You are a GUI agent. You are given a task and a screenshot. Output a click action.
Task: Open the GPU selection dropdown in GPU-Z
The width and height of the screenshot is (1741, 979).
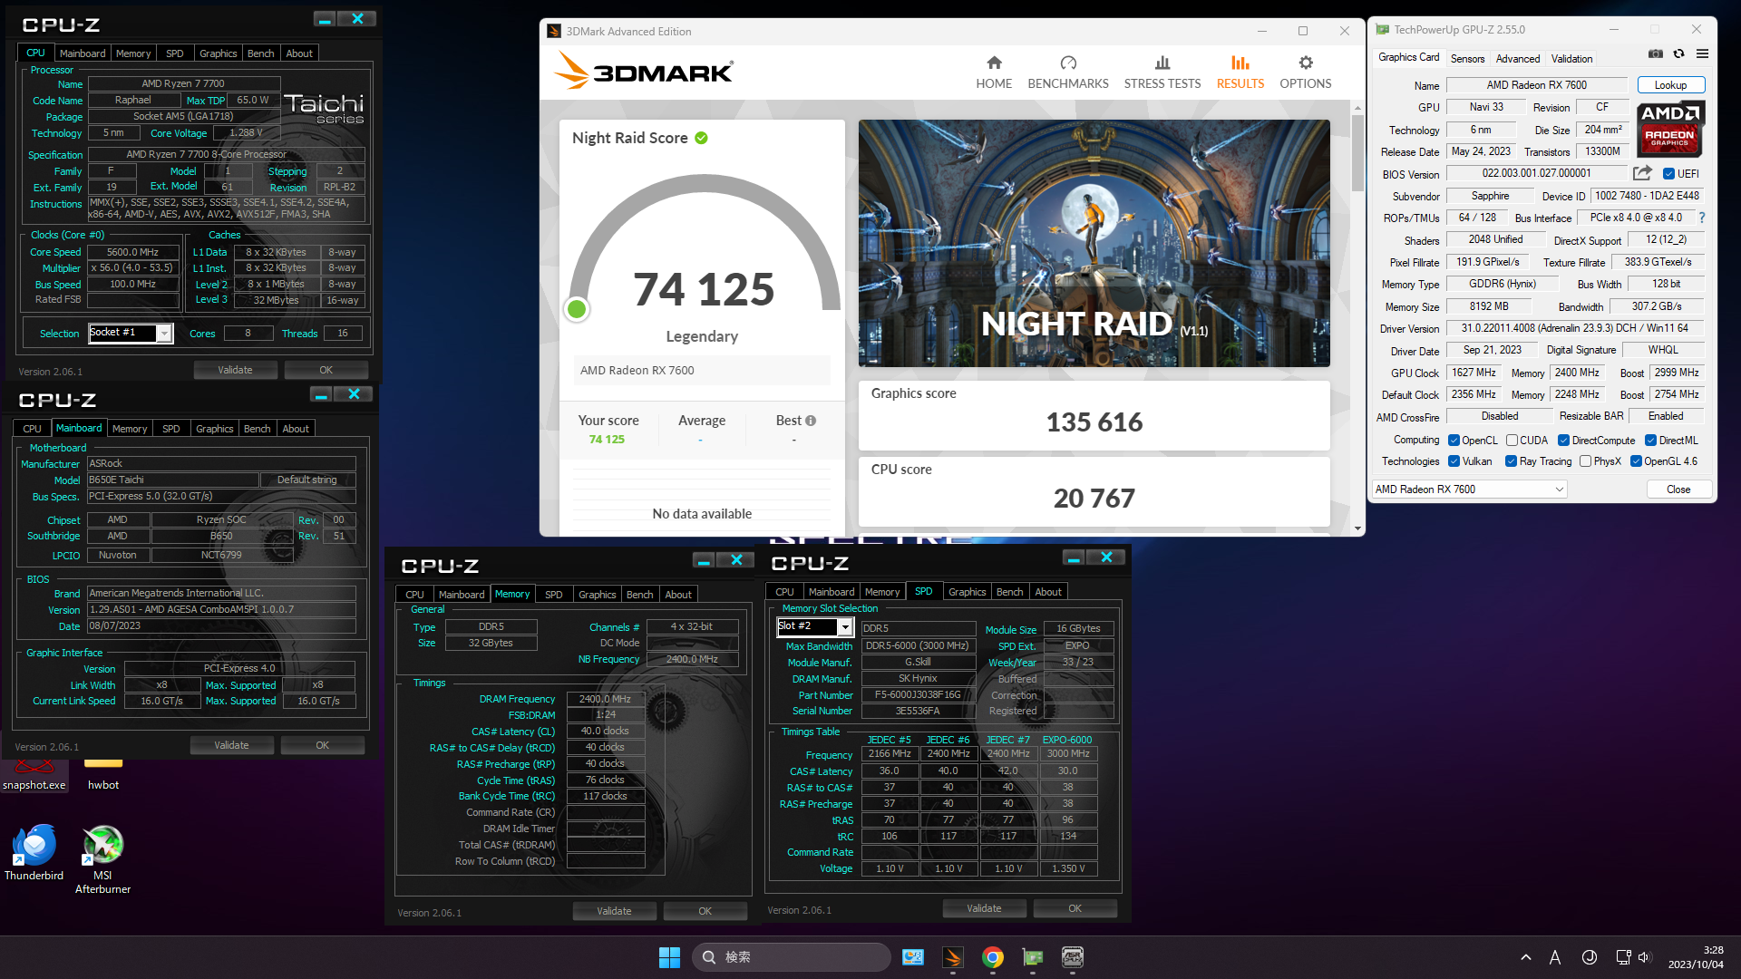[1469, 489]
